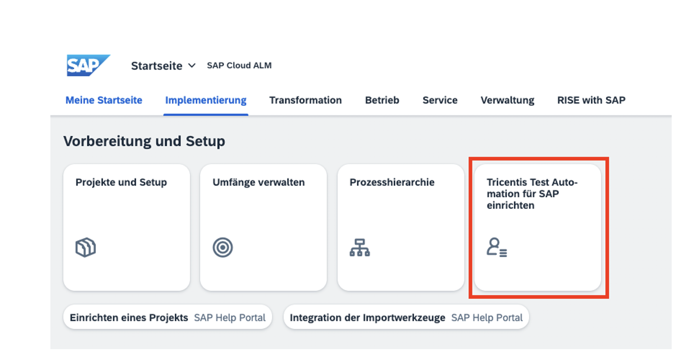Open the Service tab
Screen dimensions: 696x360
point(440,100)
